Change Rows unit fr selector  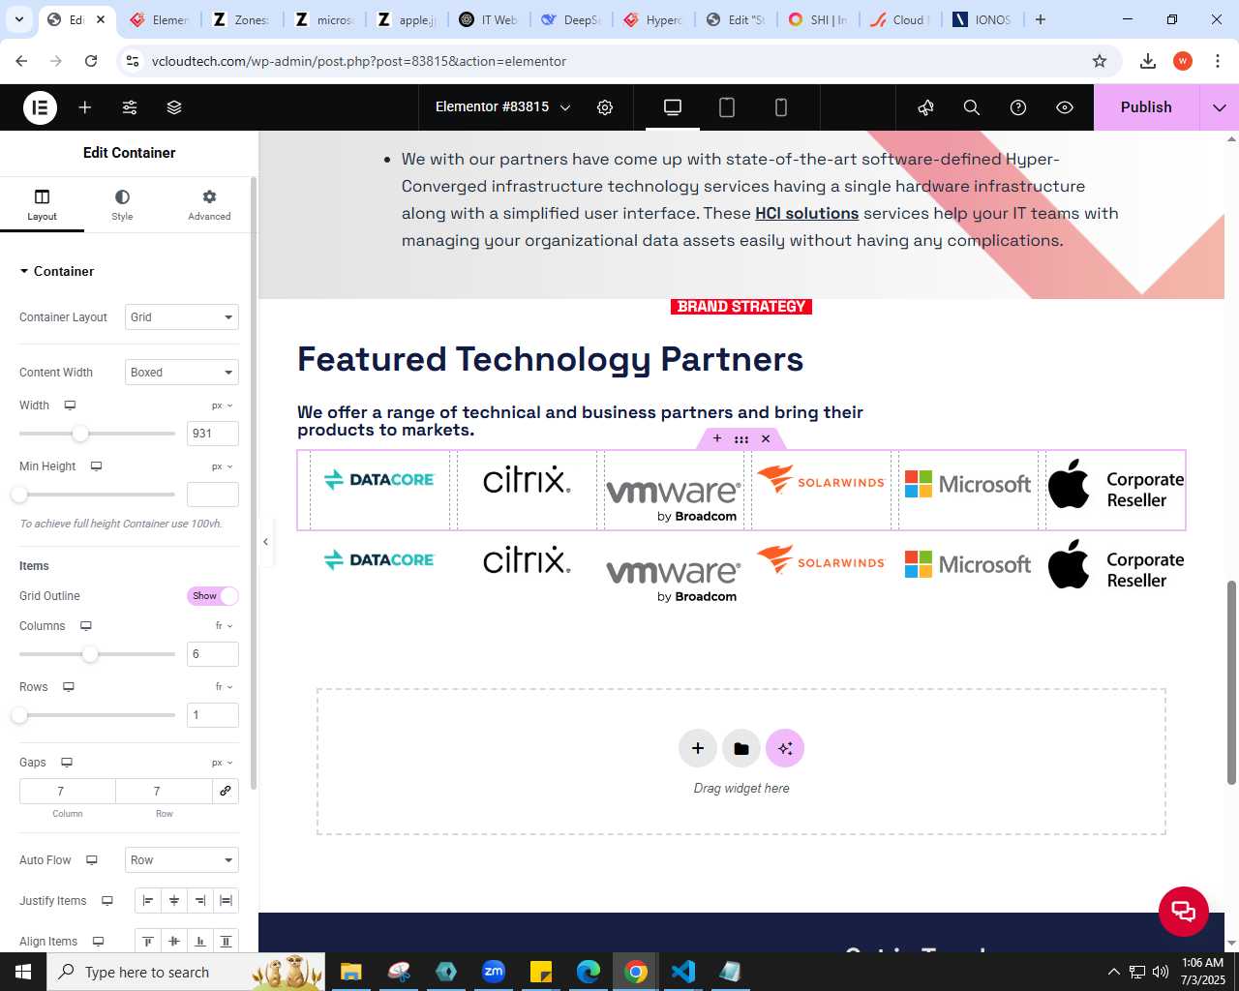[x=224, y=687]
